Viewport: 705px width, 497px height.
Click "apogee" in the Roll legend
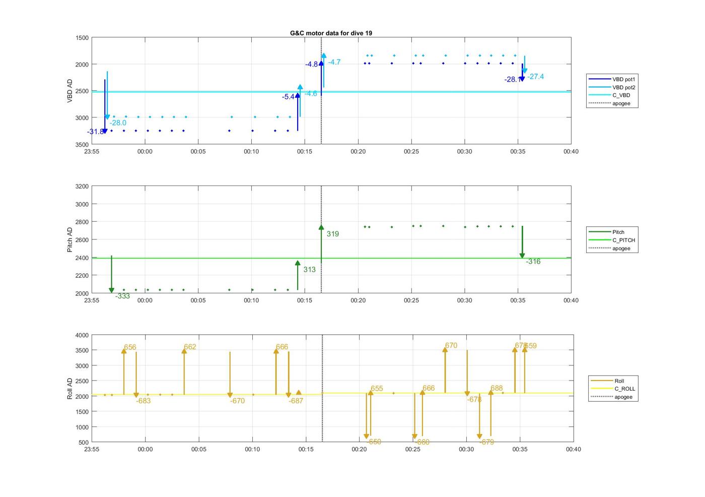[623, 397]
